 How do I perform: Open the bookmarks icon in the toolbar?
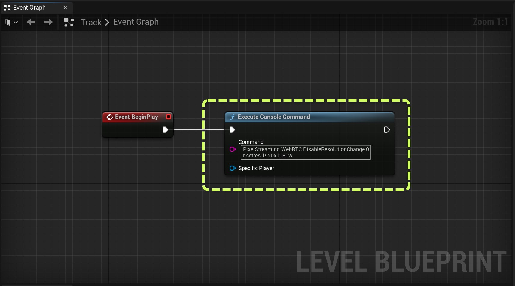pos(8,22)
